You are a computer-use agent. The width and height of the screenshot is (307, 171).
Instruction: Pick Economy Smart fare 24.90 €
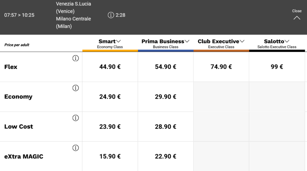[110, 97]
